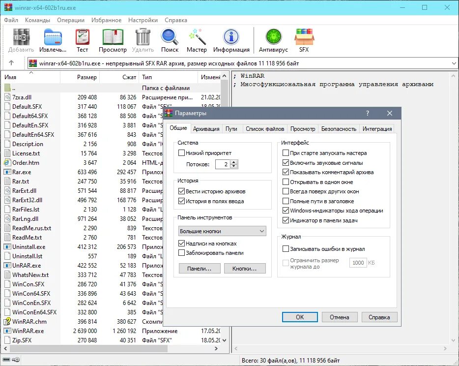Click the Удалить trash can icon
The width and height of the screenshot is (459, 366).
(143, 37)
